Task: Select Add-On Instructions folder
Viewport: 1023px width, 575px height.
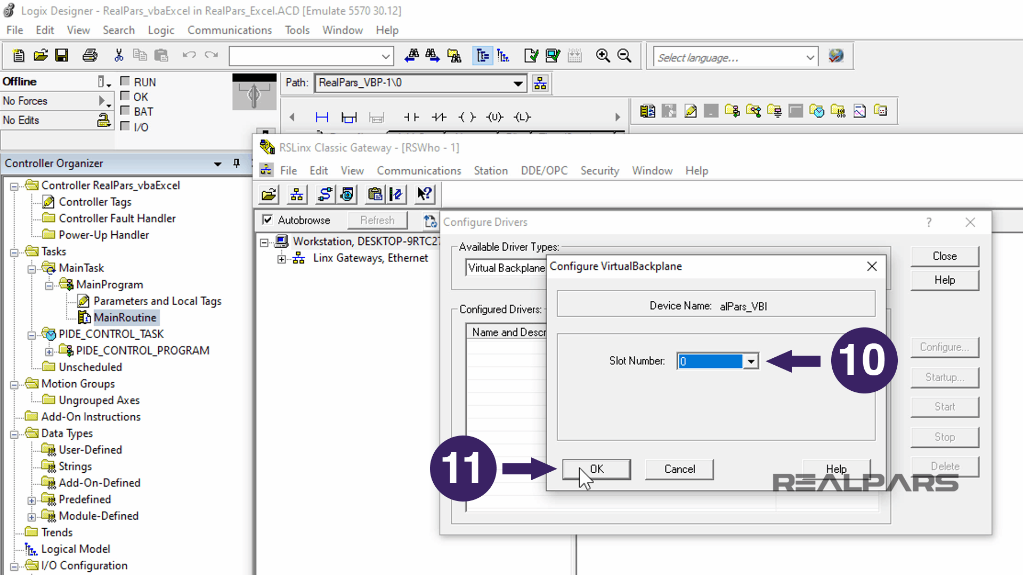Action: [91, 417]
